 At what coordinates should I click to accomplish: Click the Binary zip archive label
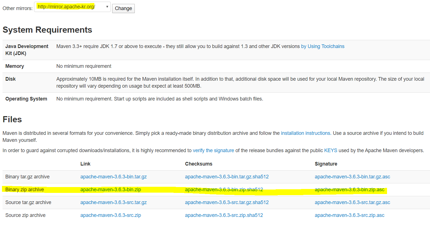[x=25, y=190]
